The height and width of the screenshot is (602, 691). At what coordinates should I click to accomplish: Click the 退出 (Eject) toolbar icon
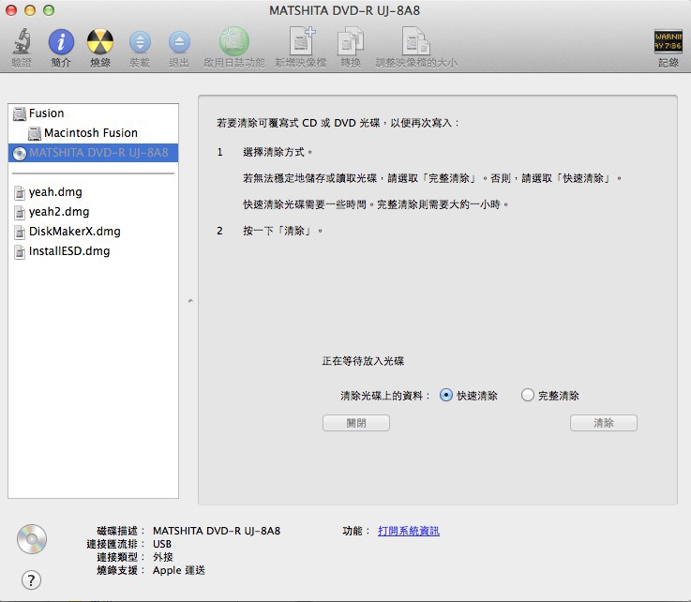pyautogui.click(x=179, y=42)
